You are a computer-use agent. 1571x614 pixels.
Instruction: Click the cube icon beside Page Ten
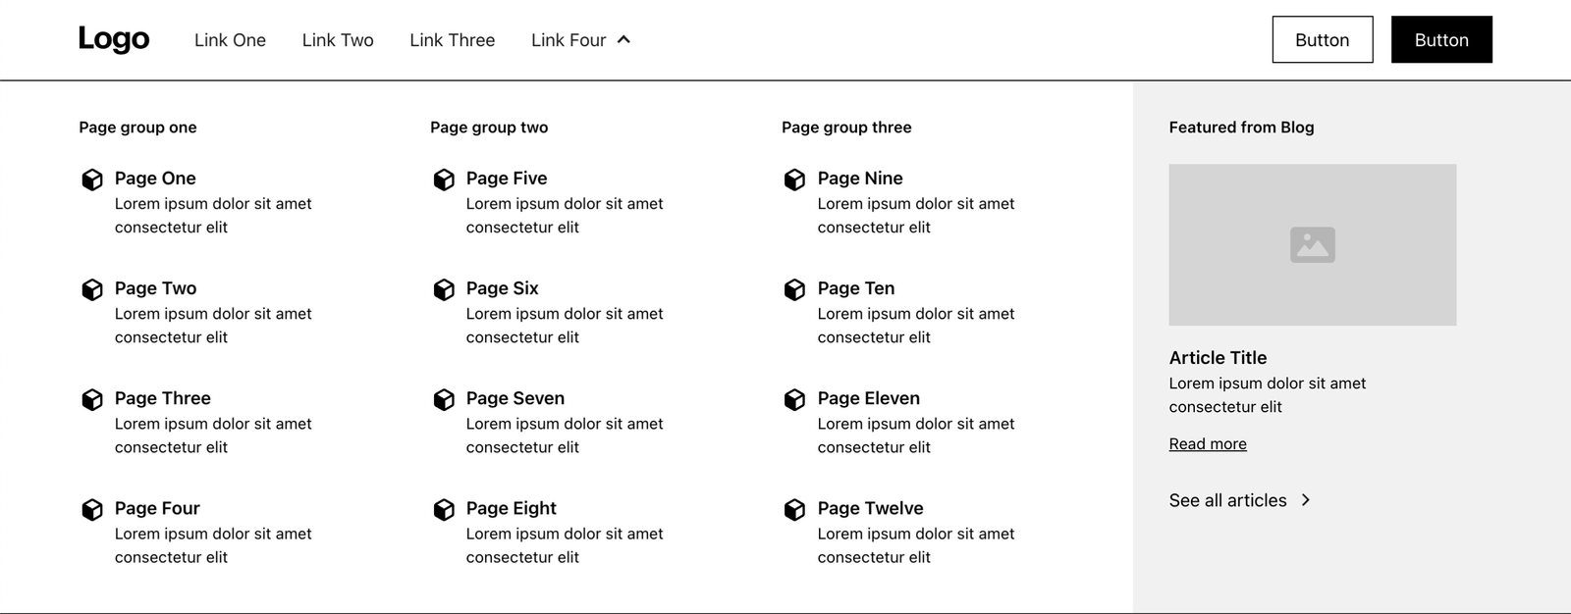tap(794, 289)
